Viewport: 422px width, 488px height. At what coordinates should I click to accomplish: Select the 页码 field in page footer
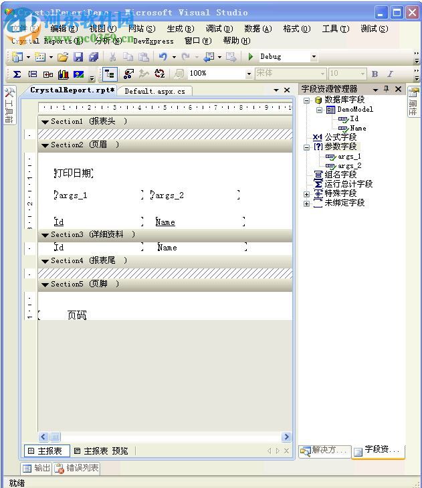(77, 315)
